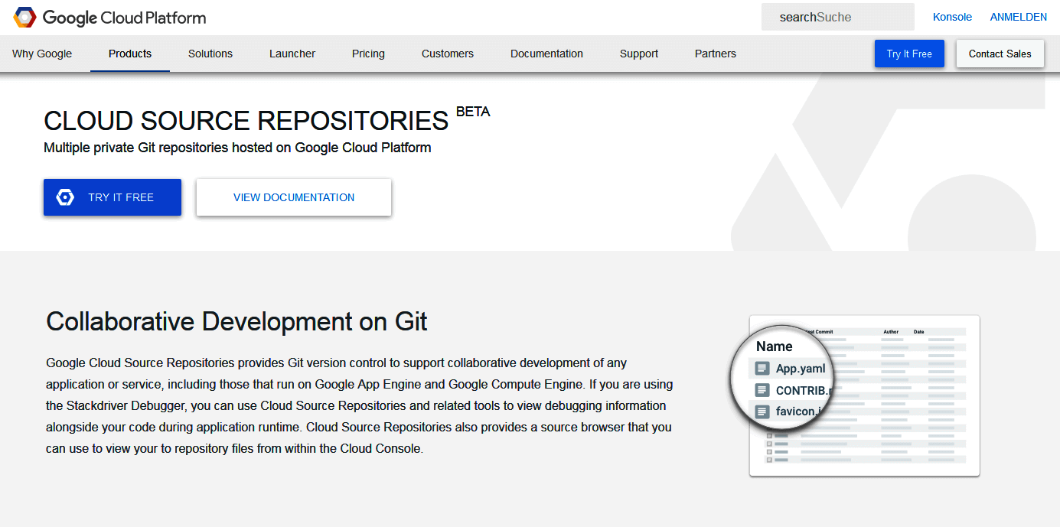Open the Support menu
The width and height of the screenshot is (1060, 527).
point(638,54)
